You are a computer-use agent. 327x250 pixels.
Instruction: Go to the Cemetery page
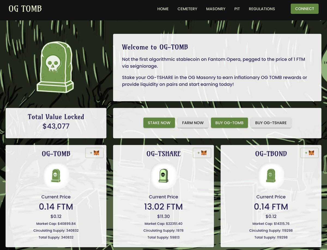pos(187,9)
